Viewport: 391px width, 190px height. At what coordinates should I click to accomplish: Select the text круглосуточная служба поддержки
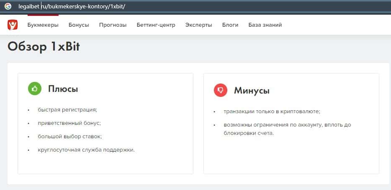[x=85, y=150]
